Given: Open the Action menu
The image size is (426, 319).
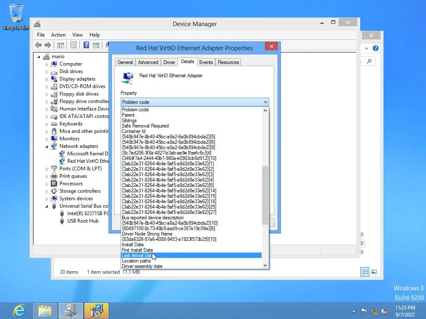Looking at the screenshot, I should [x=58, y=35].
